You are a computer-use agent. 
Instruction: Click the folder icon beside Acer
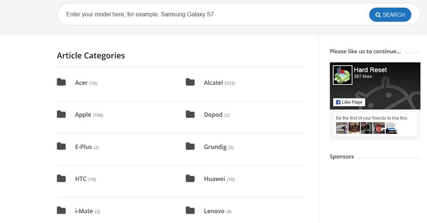[x=61, y=82]
